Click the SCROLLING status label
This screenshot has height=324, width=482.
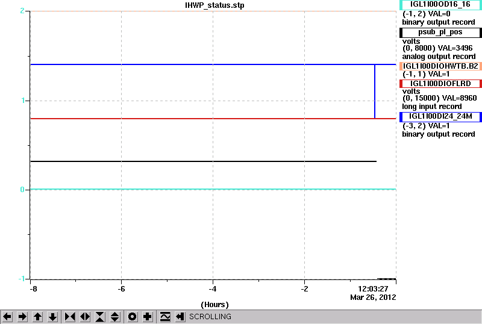(x=210, y=317)
